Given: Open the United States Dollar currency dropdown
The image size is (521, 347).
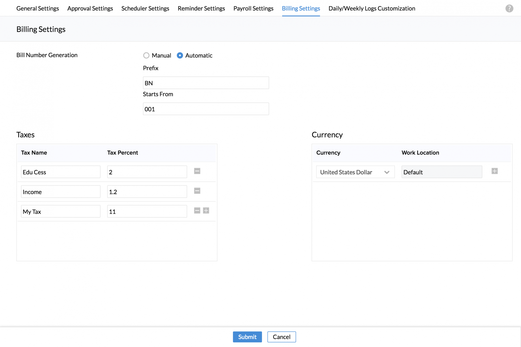Looking at the screenshot, I should point(355,172).
